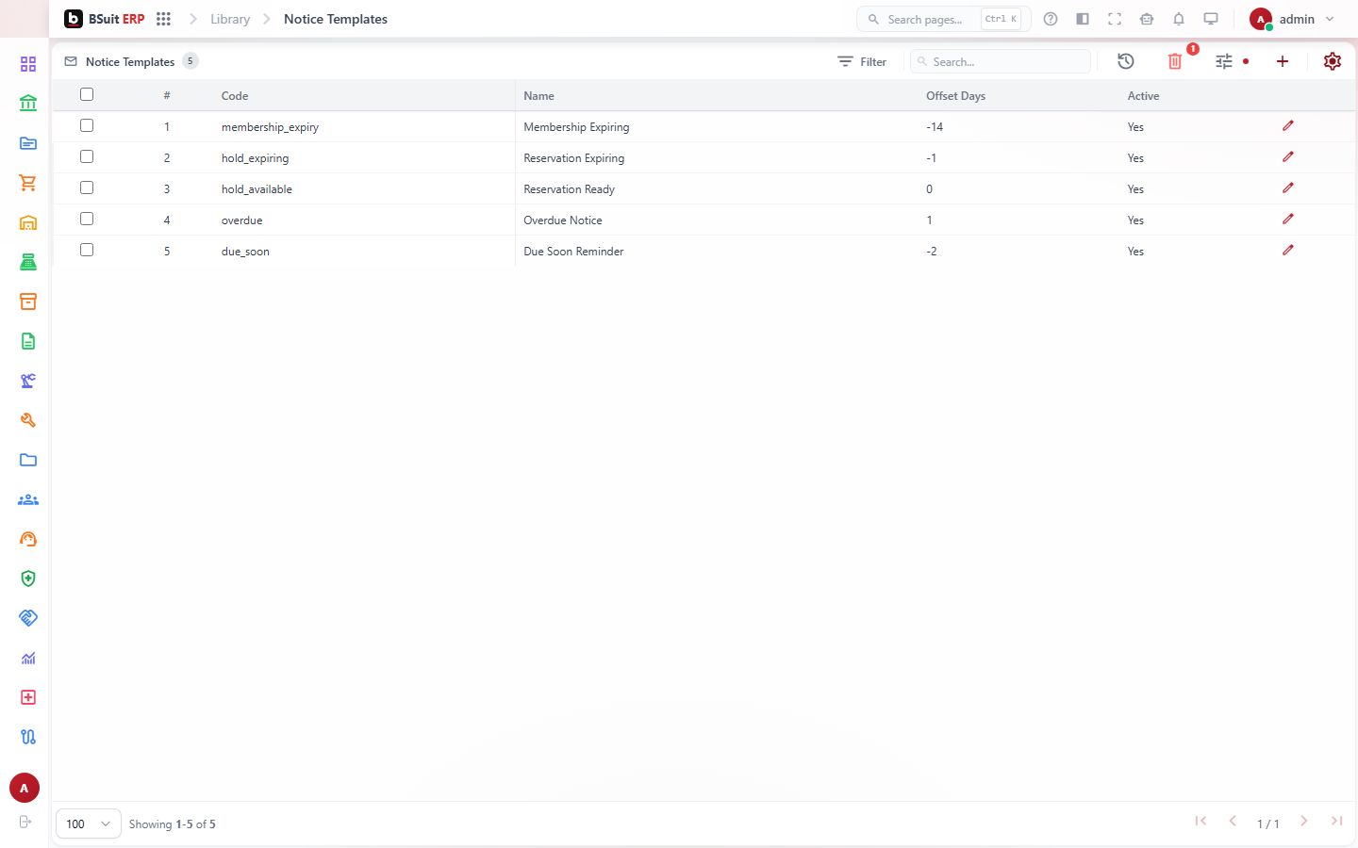Edit the overdue template row
1358x848 pixels.
1288,219
